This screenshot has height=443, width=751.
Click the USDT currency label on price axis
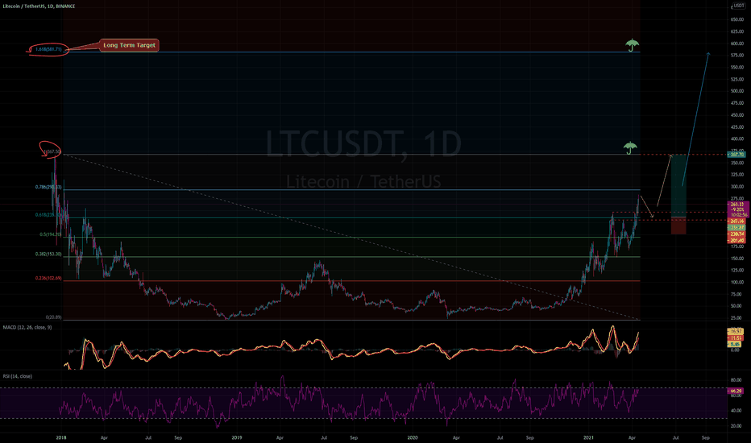(739, 6)
